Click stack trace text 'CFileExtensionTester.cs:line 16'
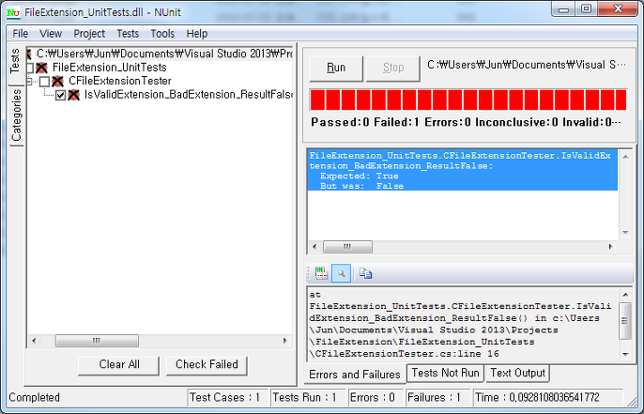 tap(404, 354)
